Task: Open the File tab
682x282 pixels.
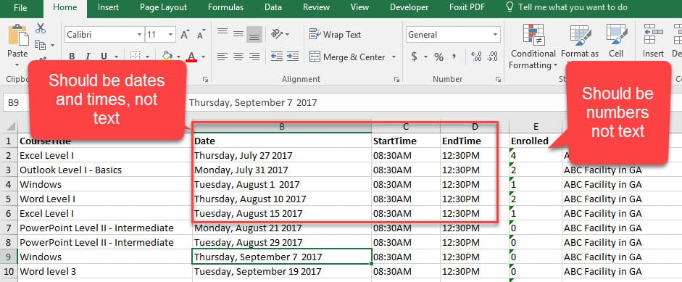Action: [20, 7]
